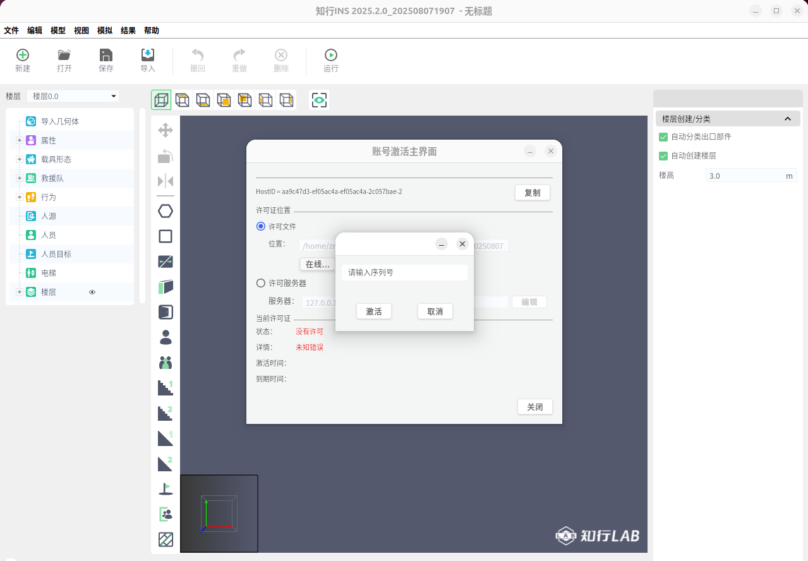
Task: Click the eye focus-view icon
Action: pyautogui.click(x=319, y=100)
